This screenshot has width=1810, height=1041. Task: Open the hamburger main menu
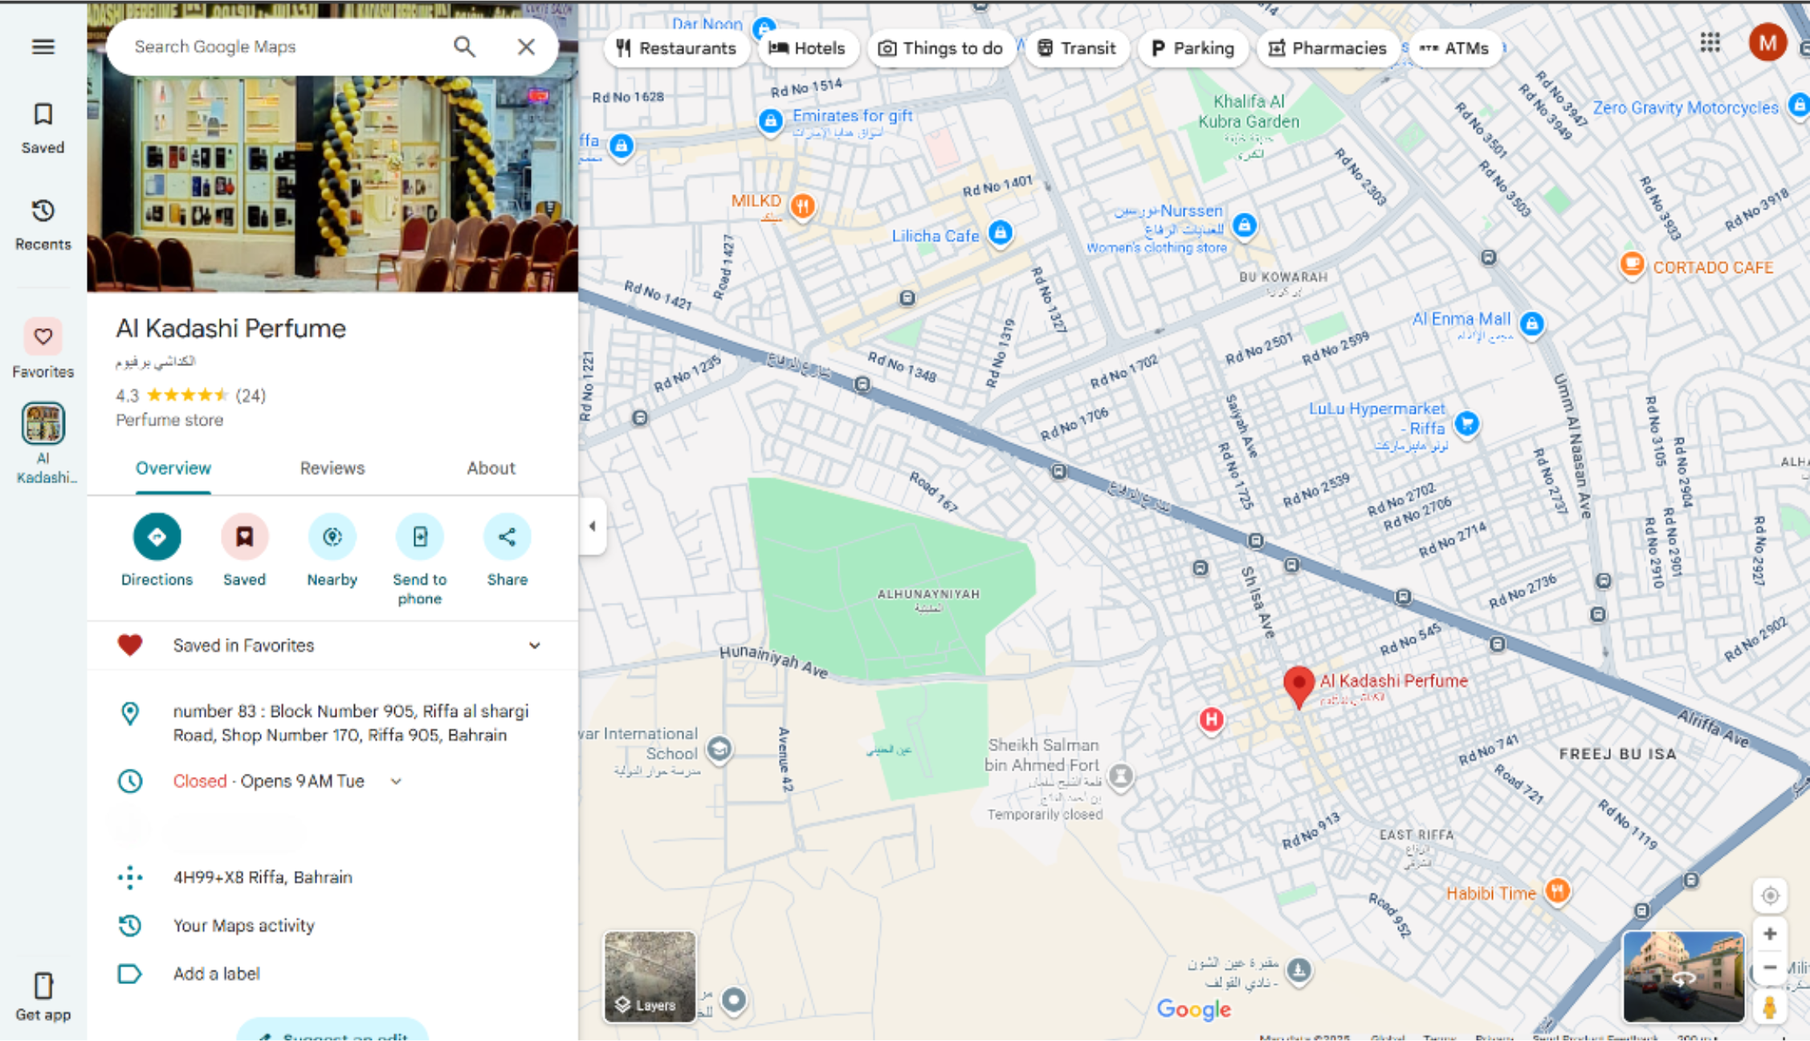click(x=43, y=47)
